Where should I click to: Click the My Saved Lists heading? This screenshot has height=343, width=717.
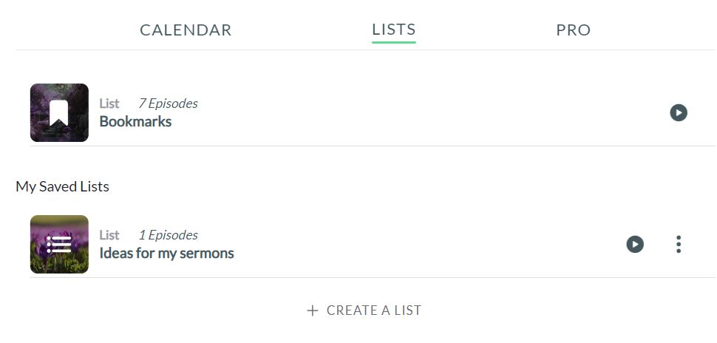click(x=62, y=186)
